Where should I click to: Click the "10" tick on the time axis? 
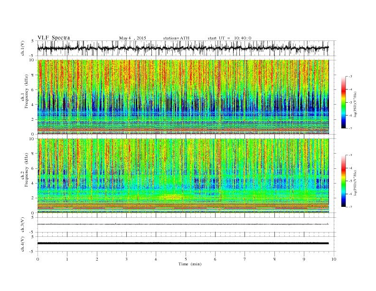(334, 259)
